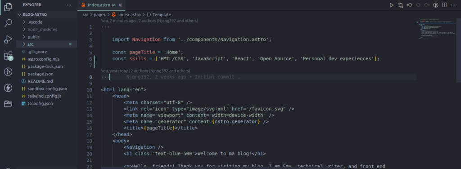Viewport: 461px width, 169px height.
Task: Click the open previous revision icon in editor toolbar
Action: pos(409,5)
